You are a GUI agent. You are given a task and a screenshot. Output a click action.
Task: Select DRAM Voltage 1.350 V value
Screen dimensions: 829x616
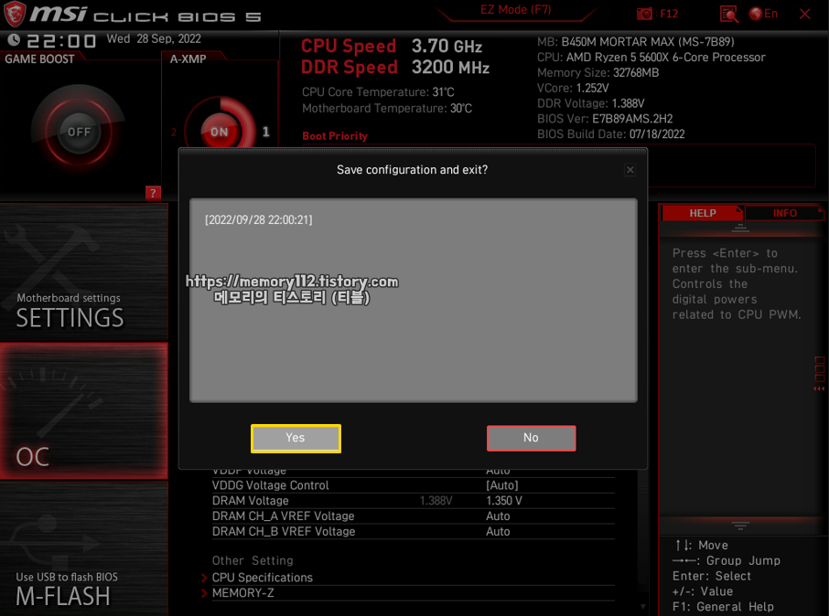click(x=504, y=500)
